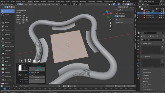Activate the Spin tool
This screenshot has height=93, width=165.
[7, 69]
